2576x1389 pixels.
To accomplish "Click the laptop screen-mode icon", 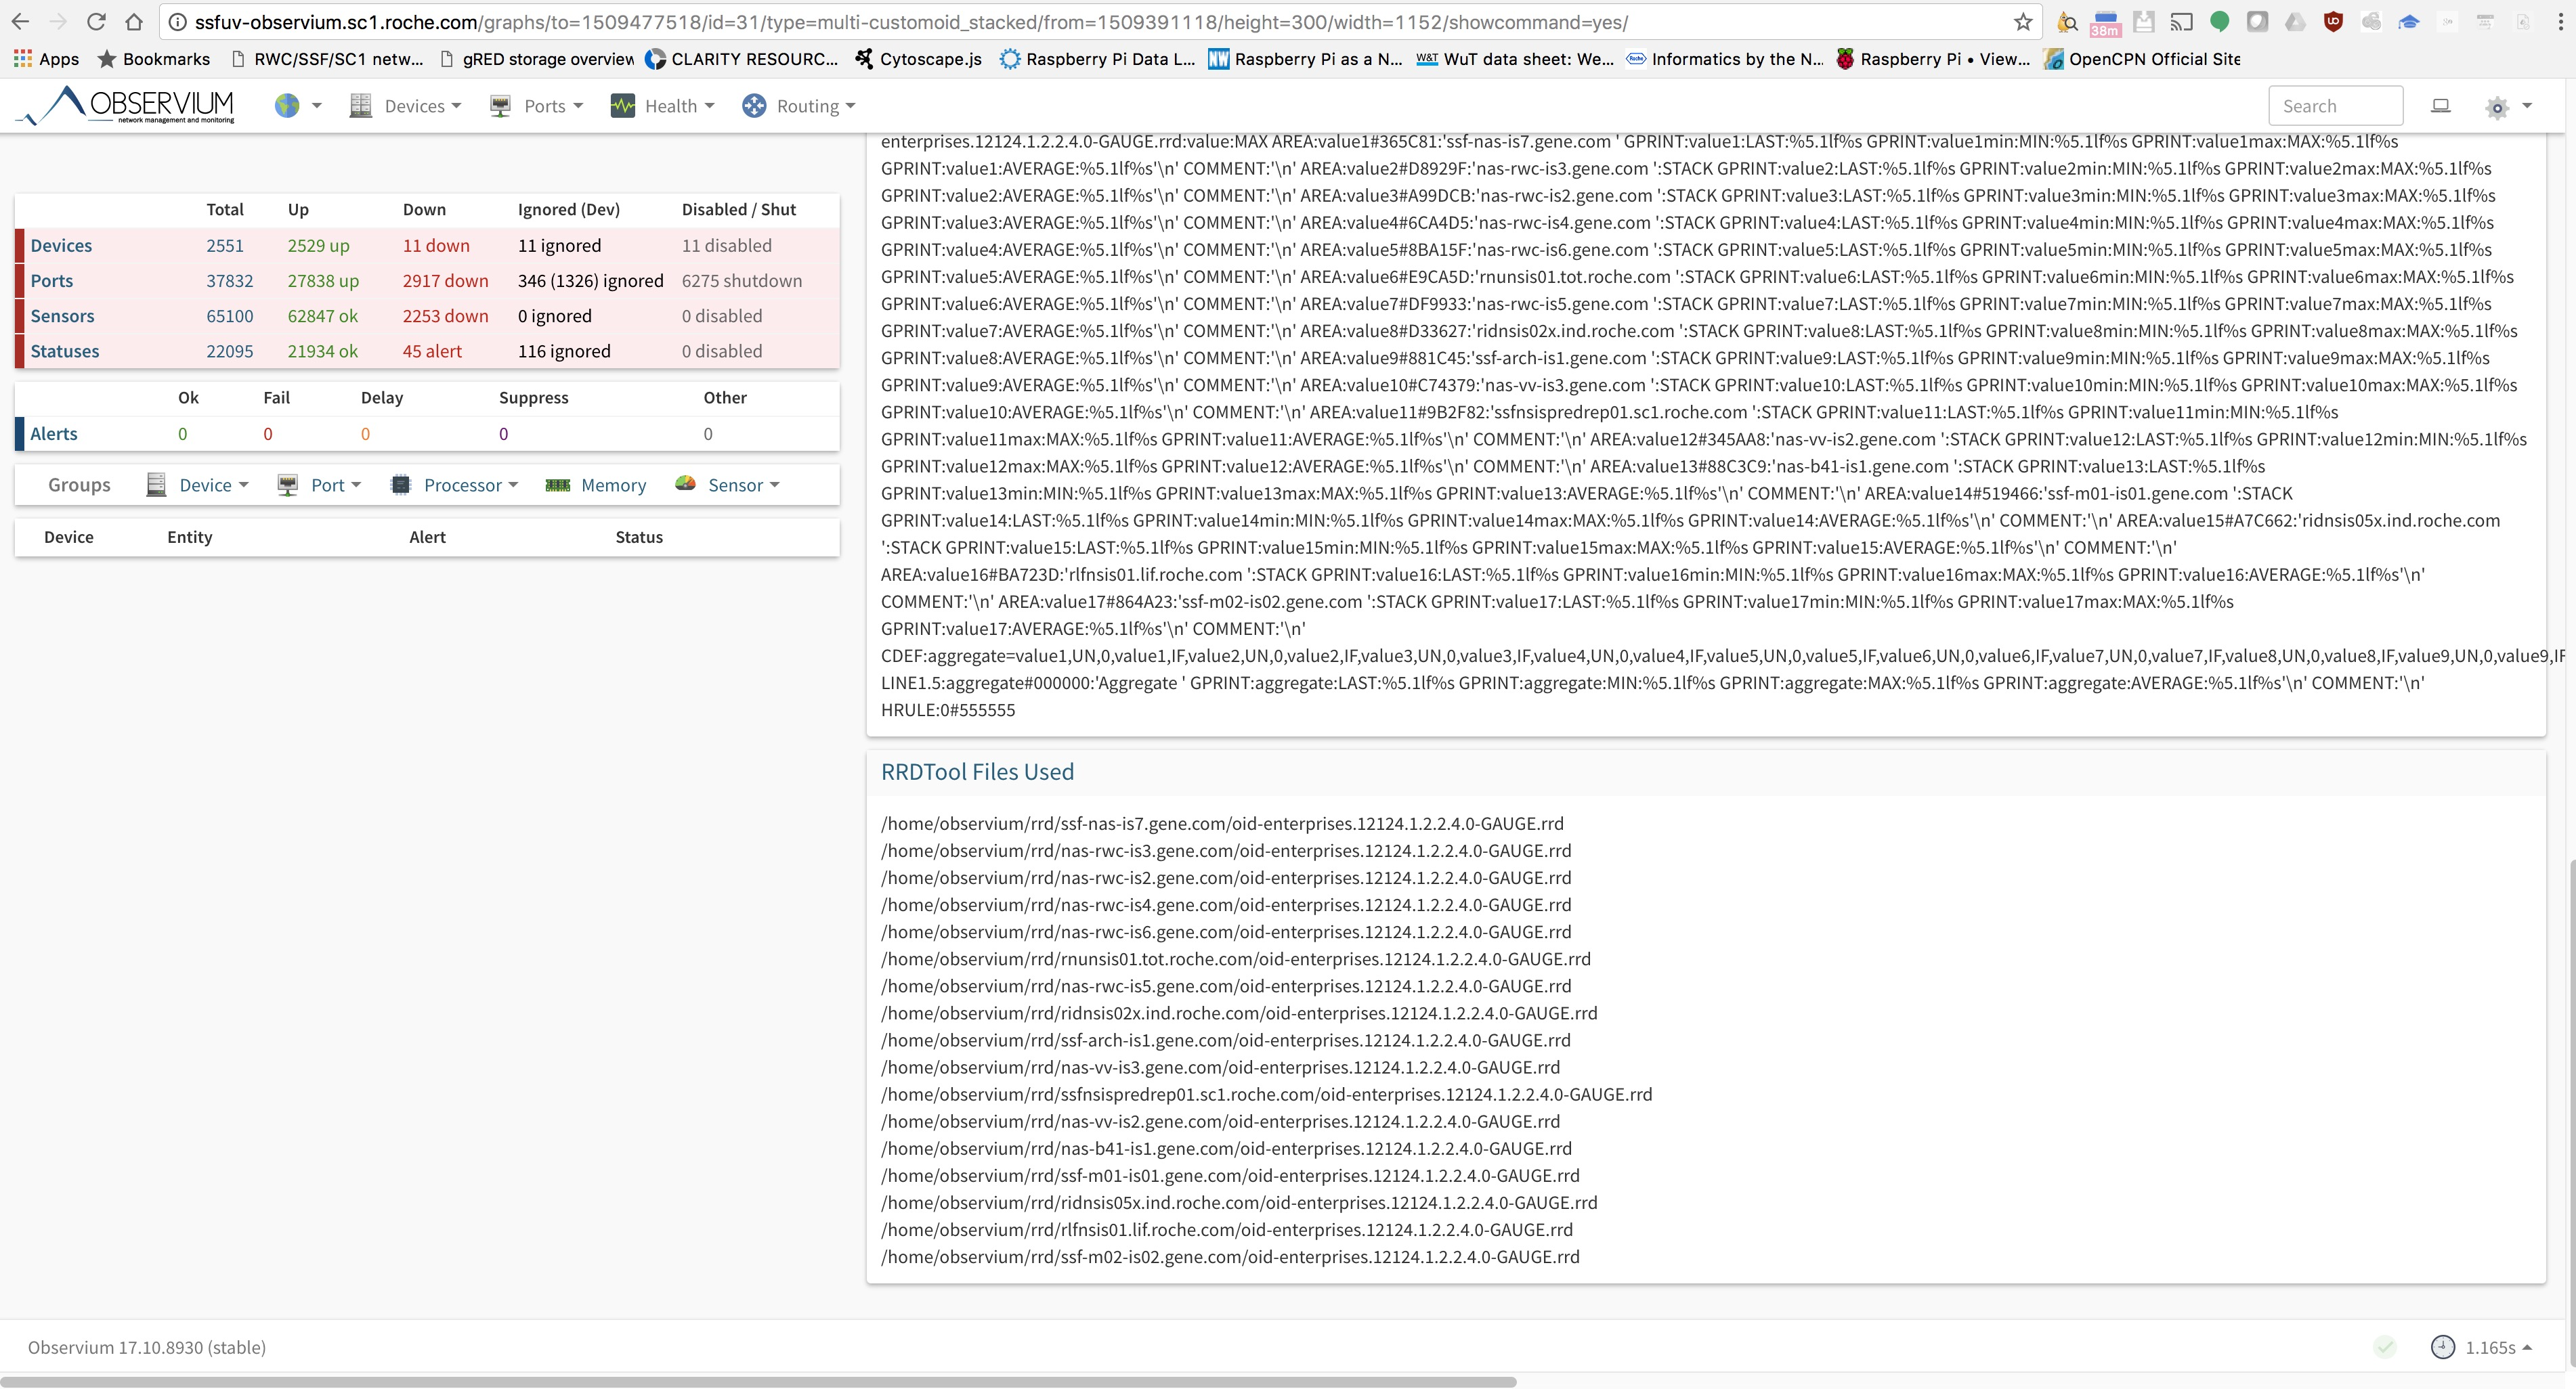I will [2440, 106].
